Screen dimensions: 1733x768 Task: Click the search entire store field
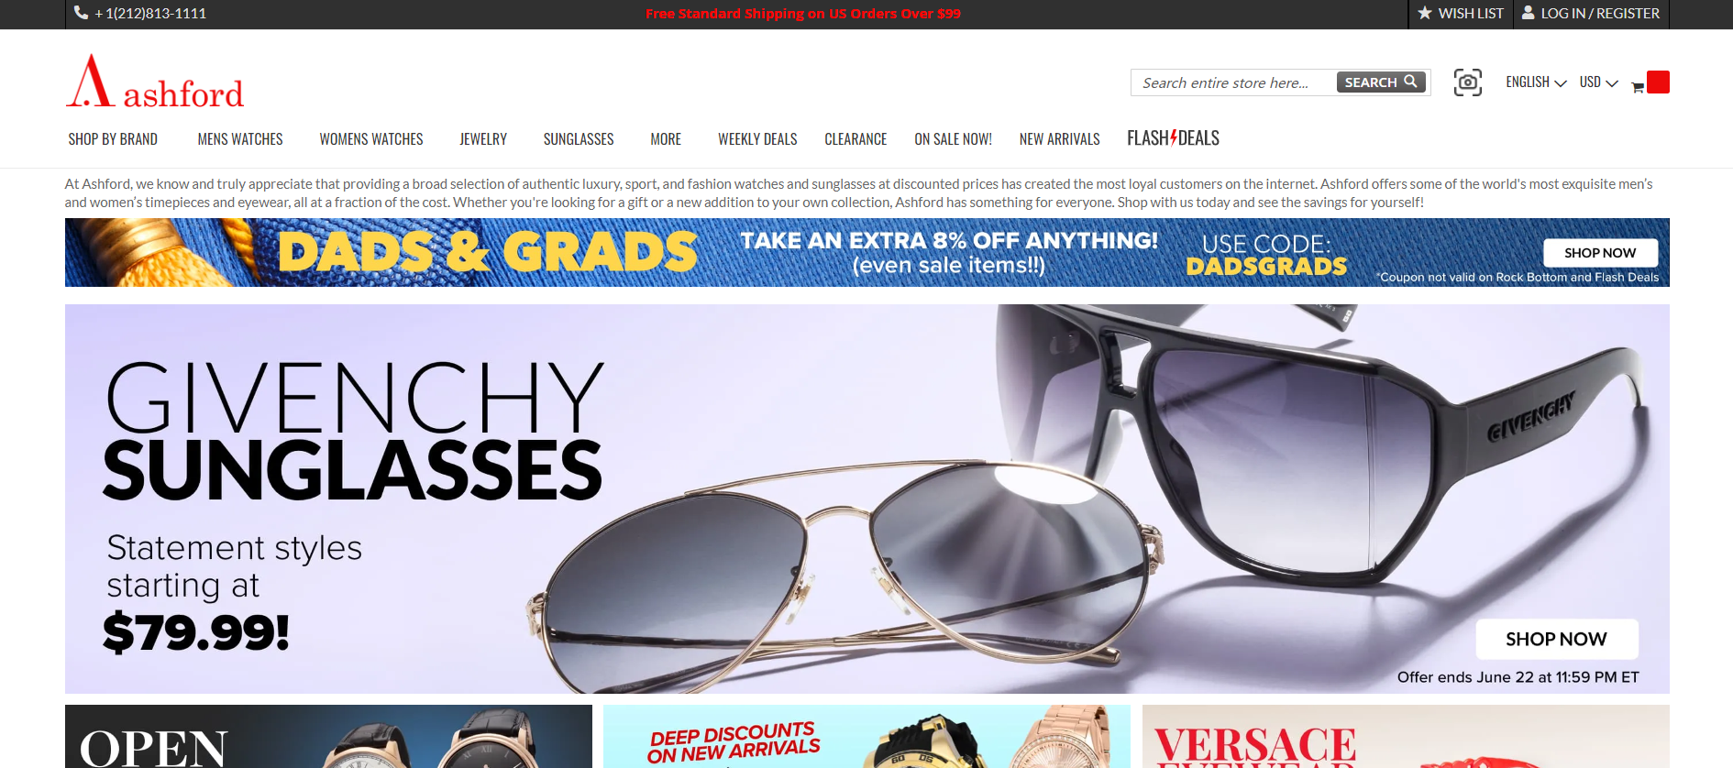(x=1234, y=82)
